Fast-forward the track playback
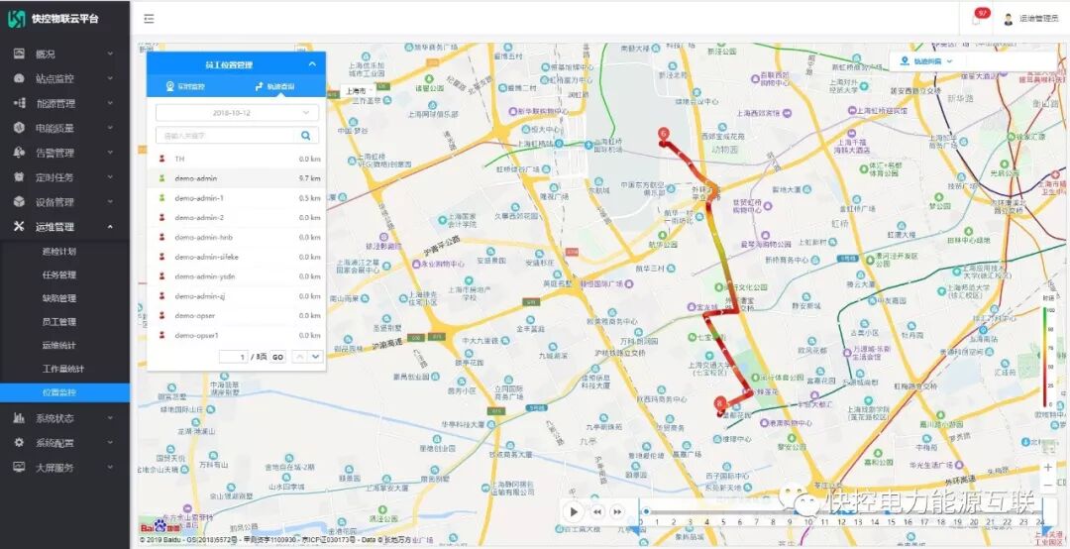 click(617, 511)
